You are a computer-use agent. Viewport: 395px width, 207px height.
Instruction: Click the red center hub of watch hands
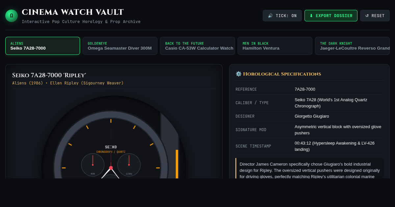[111, 168]
